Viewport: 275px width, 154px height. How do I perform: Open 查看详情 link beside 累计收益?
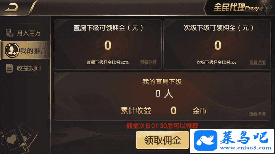(257, 114)
